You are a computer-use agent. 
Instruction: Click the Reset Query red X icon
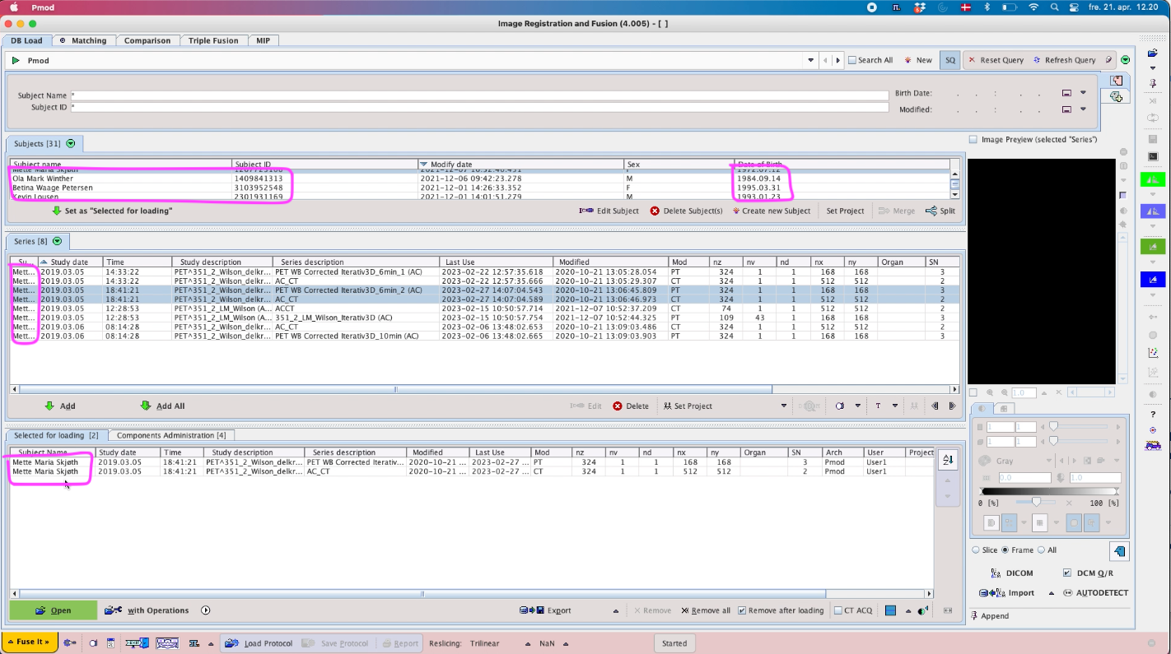click(x=972, y=60)
